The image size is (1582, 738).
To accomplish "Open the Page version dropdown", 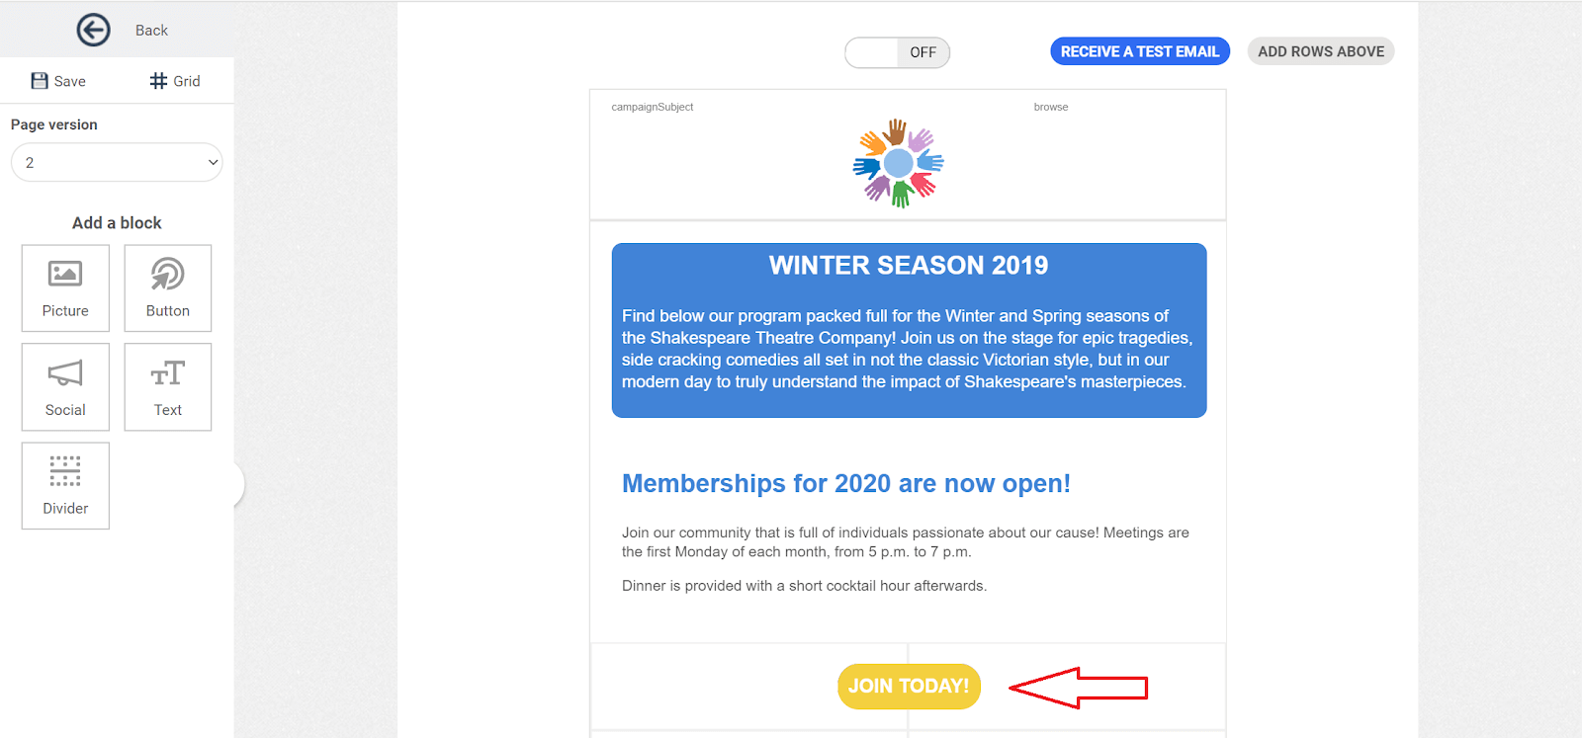I will [x=117, y=163].
